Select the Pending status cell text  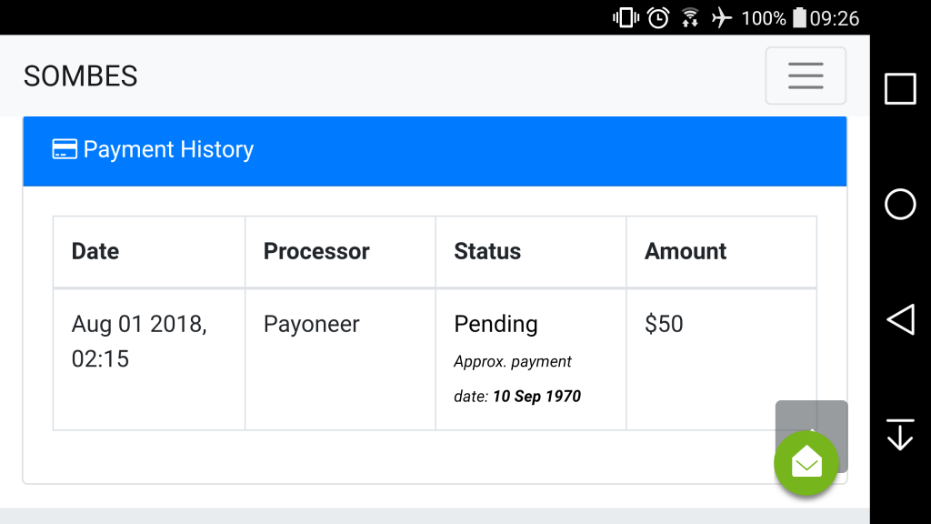(496, 325)
